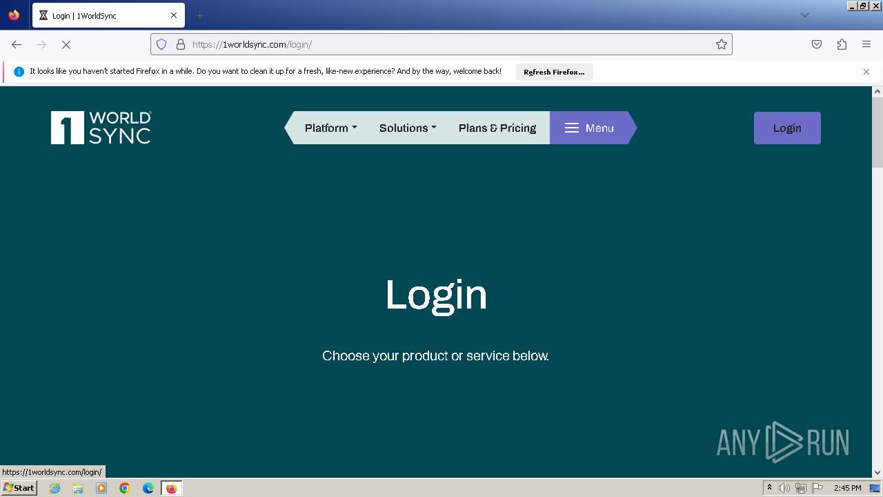Click scrollbar up arrow

(x=877, y=91)
